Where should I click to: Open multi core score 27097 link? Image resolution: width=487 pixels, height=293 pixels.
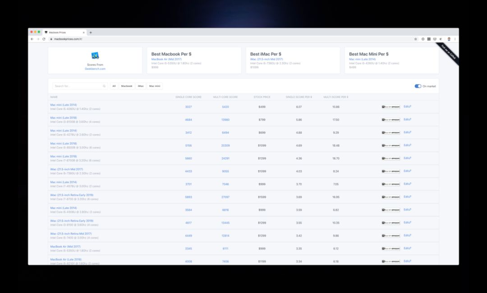point(225,197)
